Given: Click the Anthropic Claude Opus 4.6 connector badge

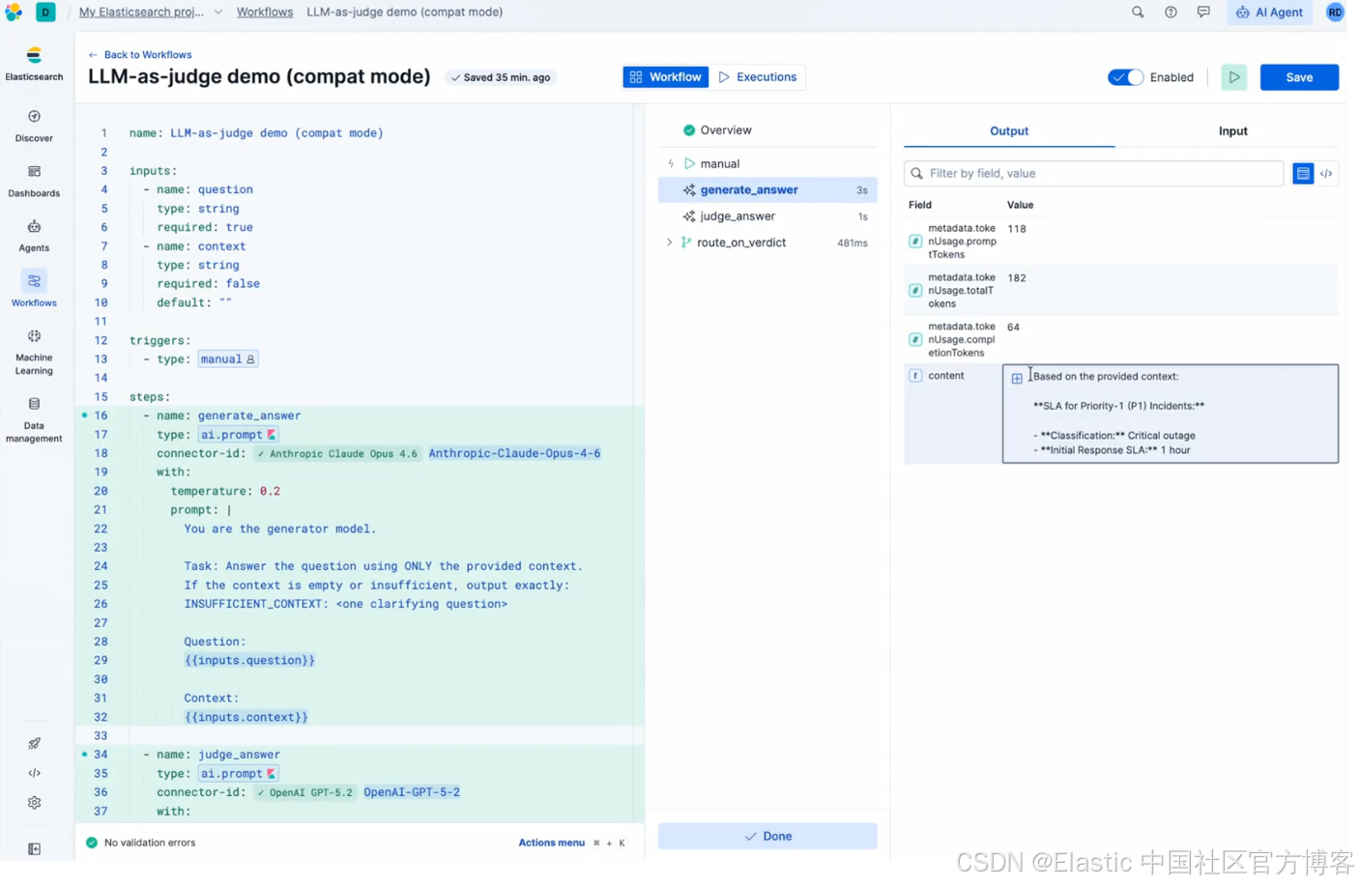Looking at the screenshot, I should tap(337, 453).
